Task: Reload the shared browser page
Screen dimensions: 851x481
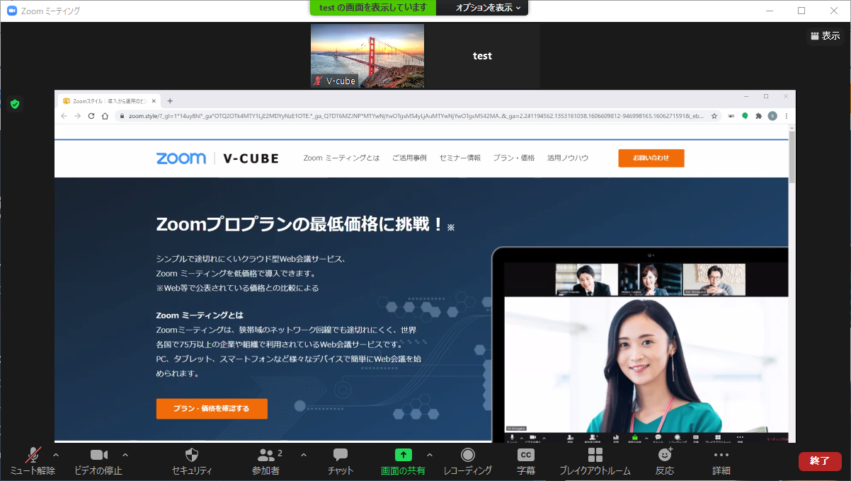Action: pyautogui.click(x=91, y=116)
